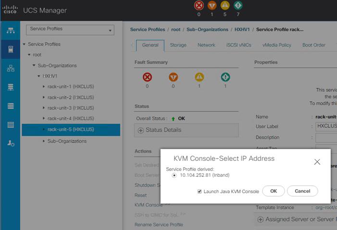Open Equipment sidebar icon
Image resolution: width=337 pixels, height=230 pixels.
(x=11, y=31)
